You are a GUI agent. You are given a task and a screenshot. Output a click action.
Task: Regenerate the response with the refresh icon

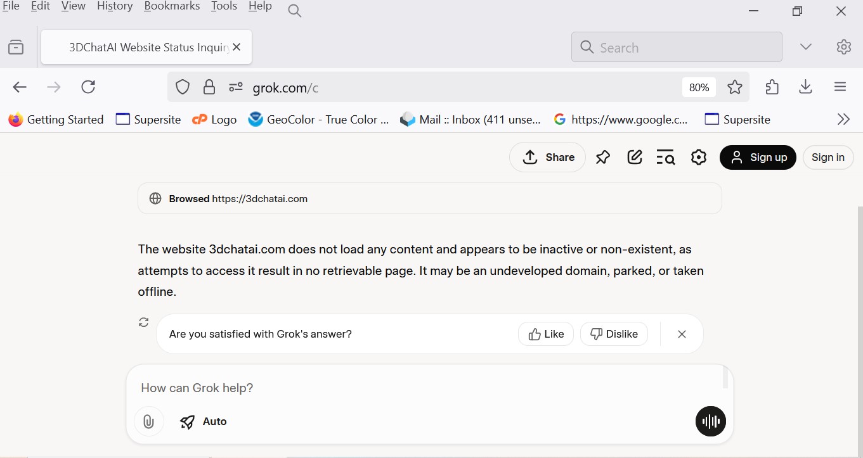144,322
